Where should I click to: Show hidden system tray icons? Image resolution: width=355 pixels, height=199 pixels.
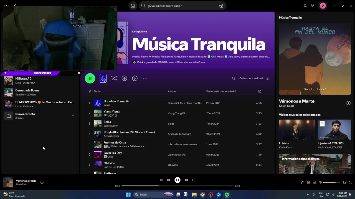308,195
